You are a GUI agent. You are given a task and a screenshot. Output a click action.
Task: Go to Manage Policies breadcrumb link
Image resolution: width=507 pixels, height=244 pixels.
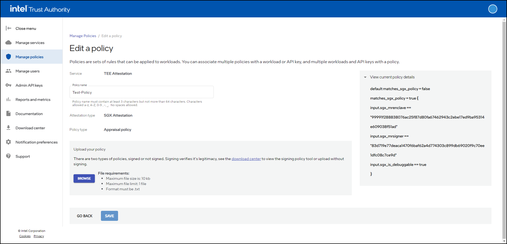(83, 36)
